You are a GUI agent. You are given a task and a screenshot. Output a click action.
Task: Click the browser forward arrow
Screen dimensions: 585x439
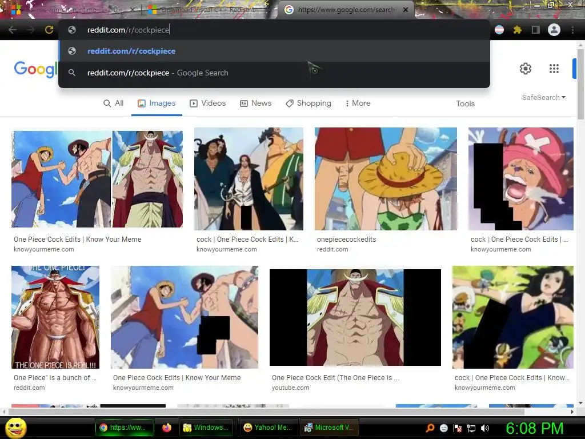[31, 30]
